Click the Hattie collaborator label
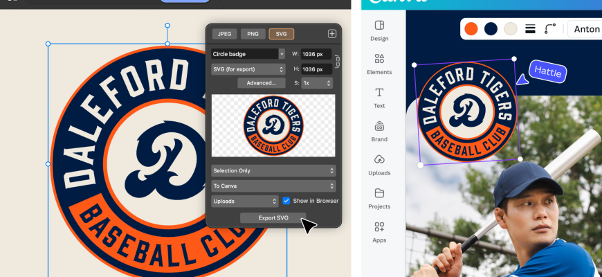 pos(547,71)
